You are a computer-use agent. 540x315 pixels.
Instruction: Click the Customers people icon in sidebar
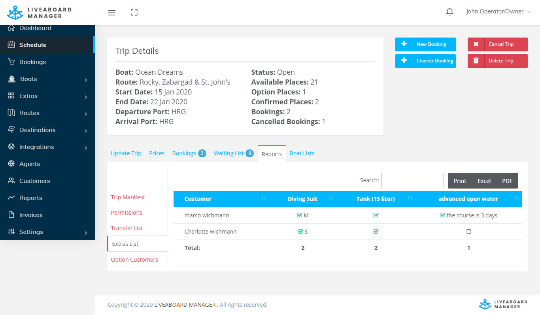11,181
